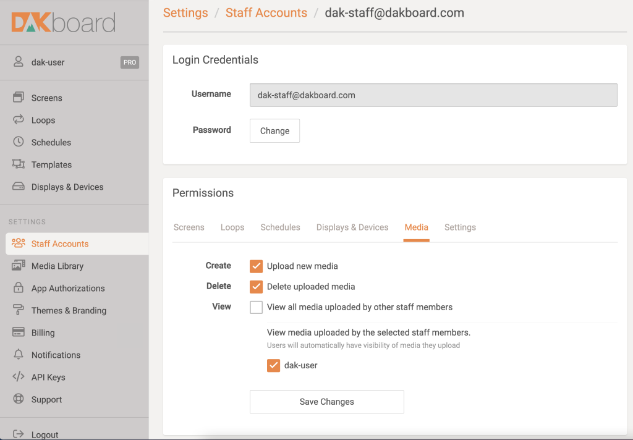Check View all media by other staff

click(256, 307)
